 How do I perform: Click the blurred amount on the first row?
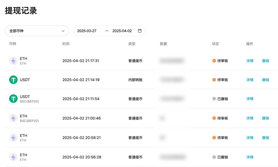point(172,61)
